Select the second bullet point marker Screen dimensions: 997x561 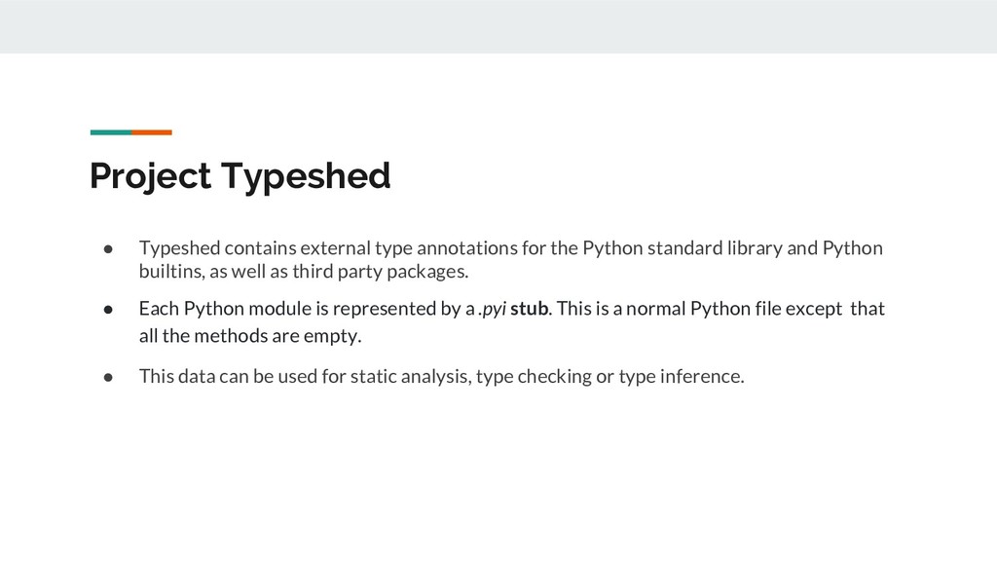coord(110,310)
